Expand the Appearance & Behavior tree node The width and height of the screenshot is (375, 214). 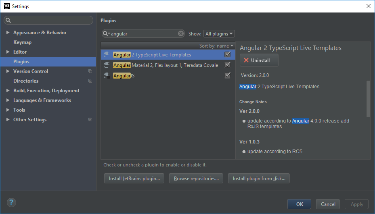8,33
